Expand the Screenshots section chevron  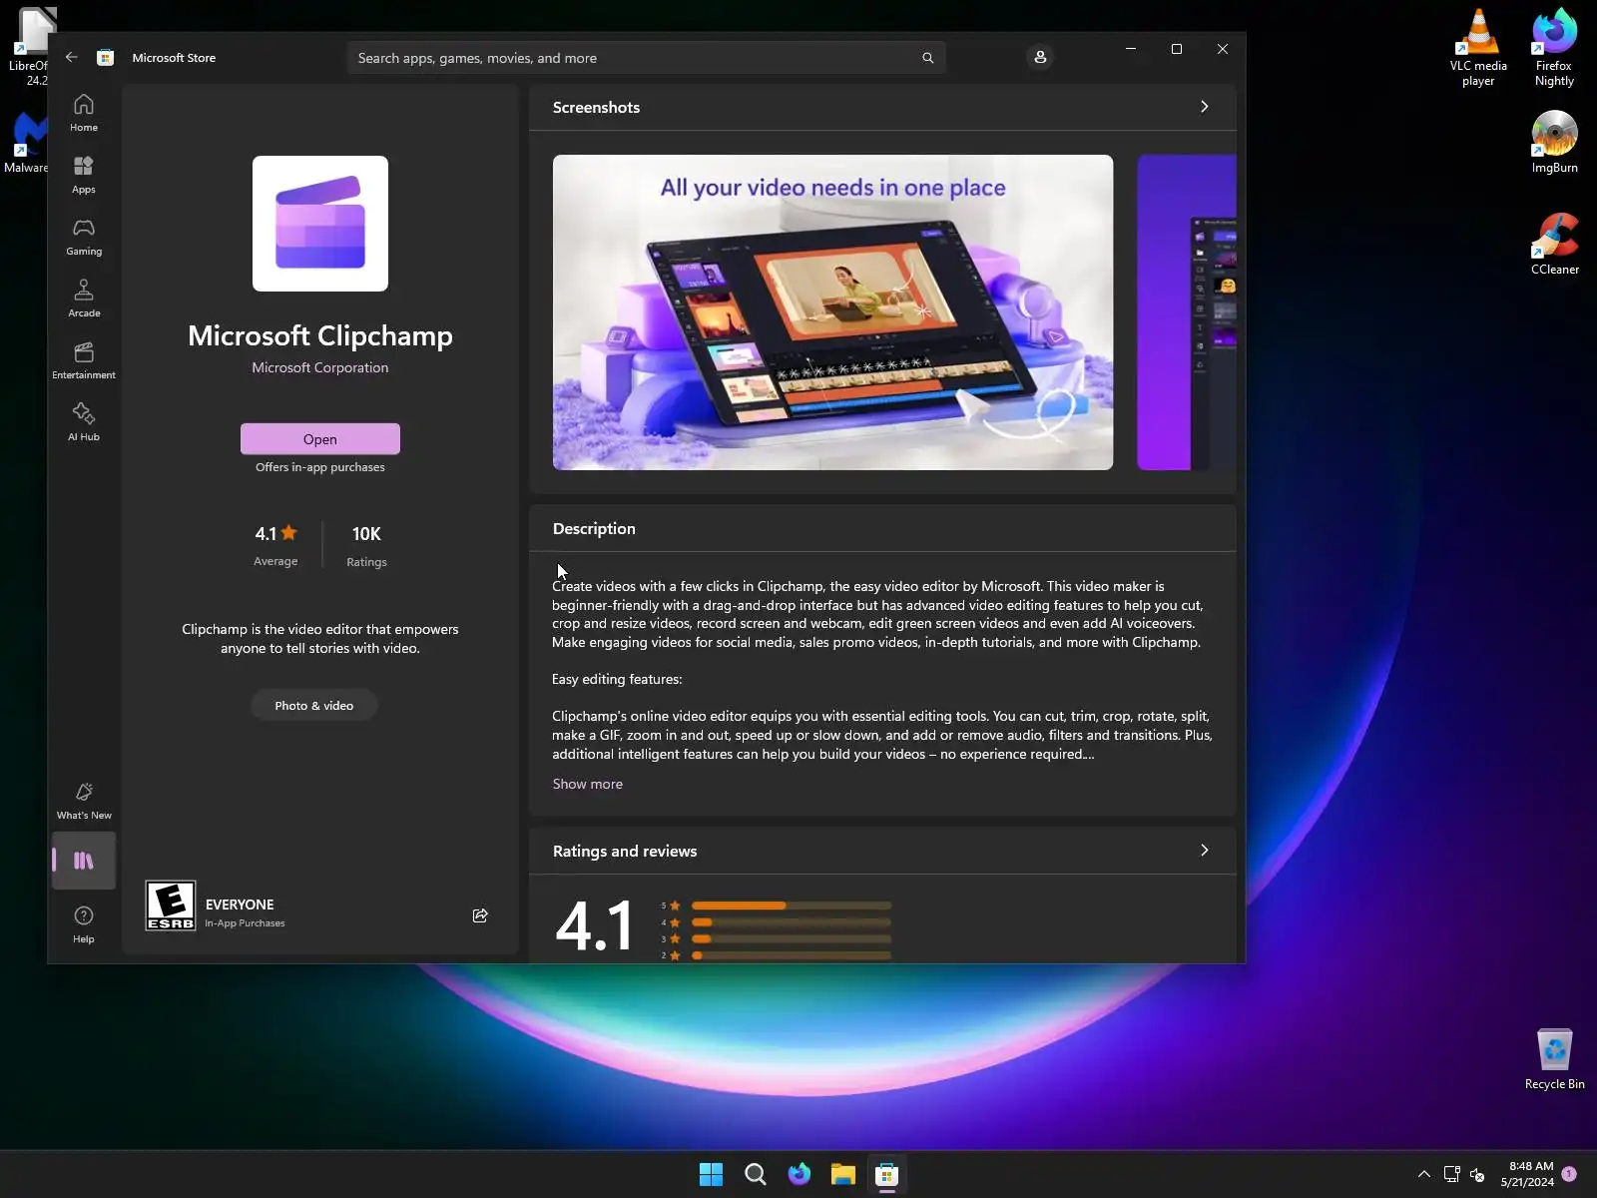point(1205,107)
